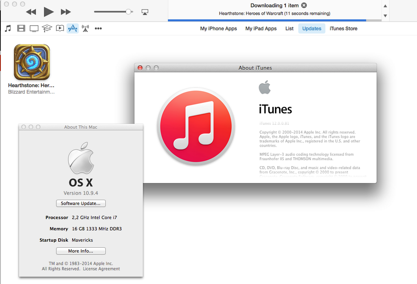Switch to the Movies library icon

pyautogui.click(x=21, y=28)
